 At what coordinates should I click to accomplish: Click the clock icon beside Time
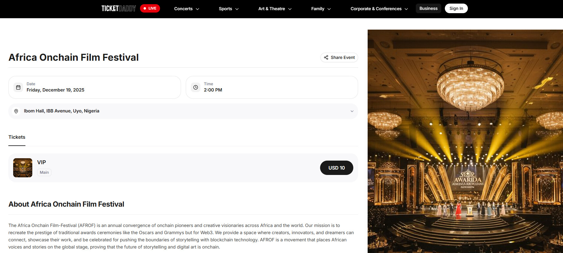tap(196, 87)
